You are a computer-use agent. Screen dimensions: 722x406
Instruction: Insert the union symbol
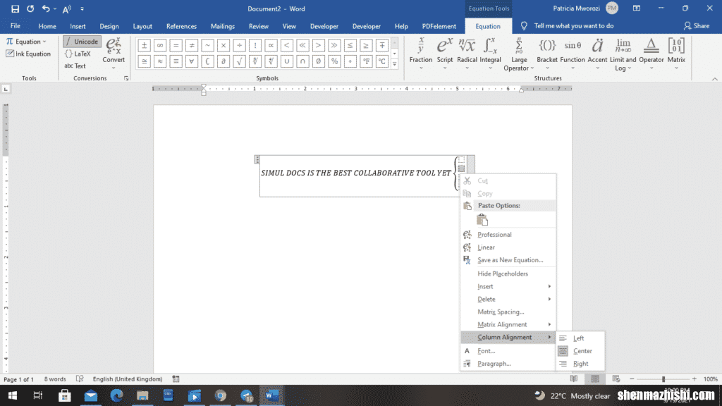287,61
